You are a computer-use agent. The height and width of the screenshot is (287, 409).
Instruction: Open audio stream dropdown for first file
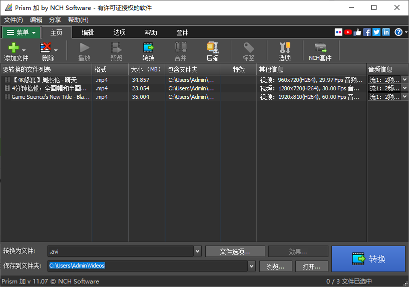pyautogui.click(x=404, y=79)
